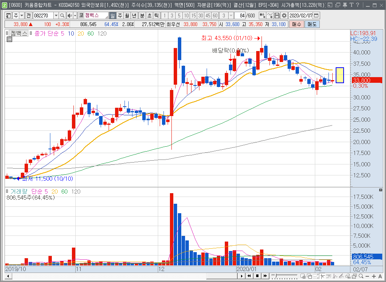Switch to monthly '월' chart period
The image size is (386, 282).
[x=127, y=16]
